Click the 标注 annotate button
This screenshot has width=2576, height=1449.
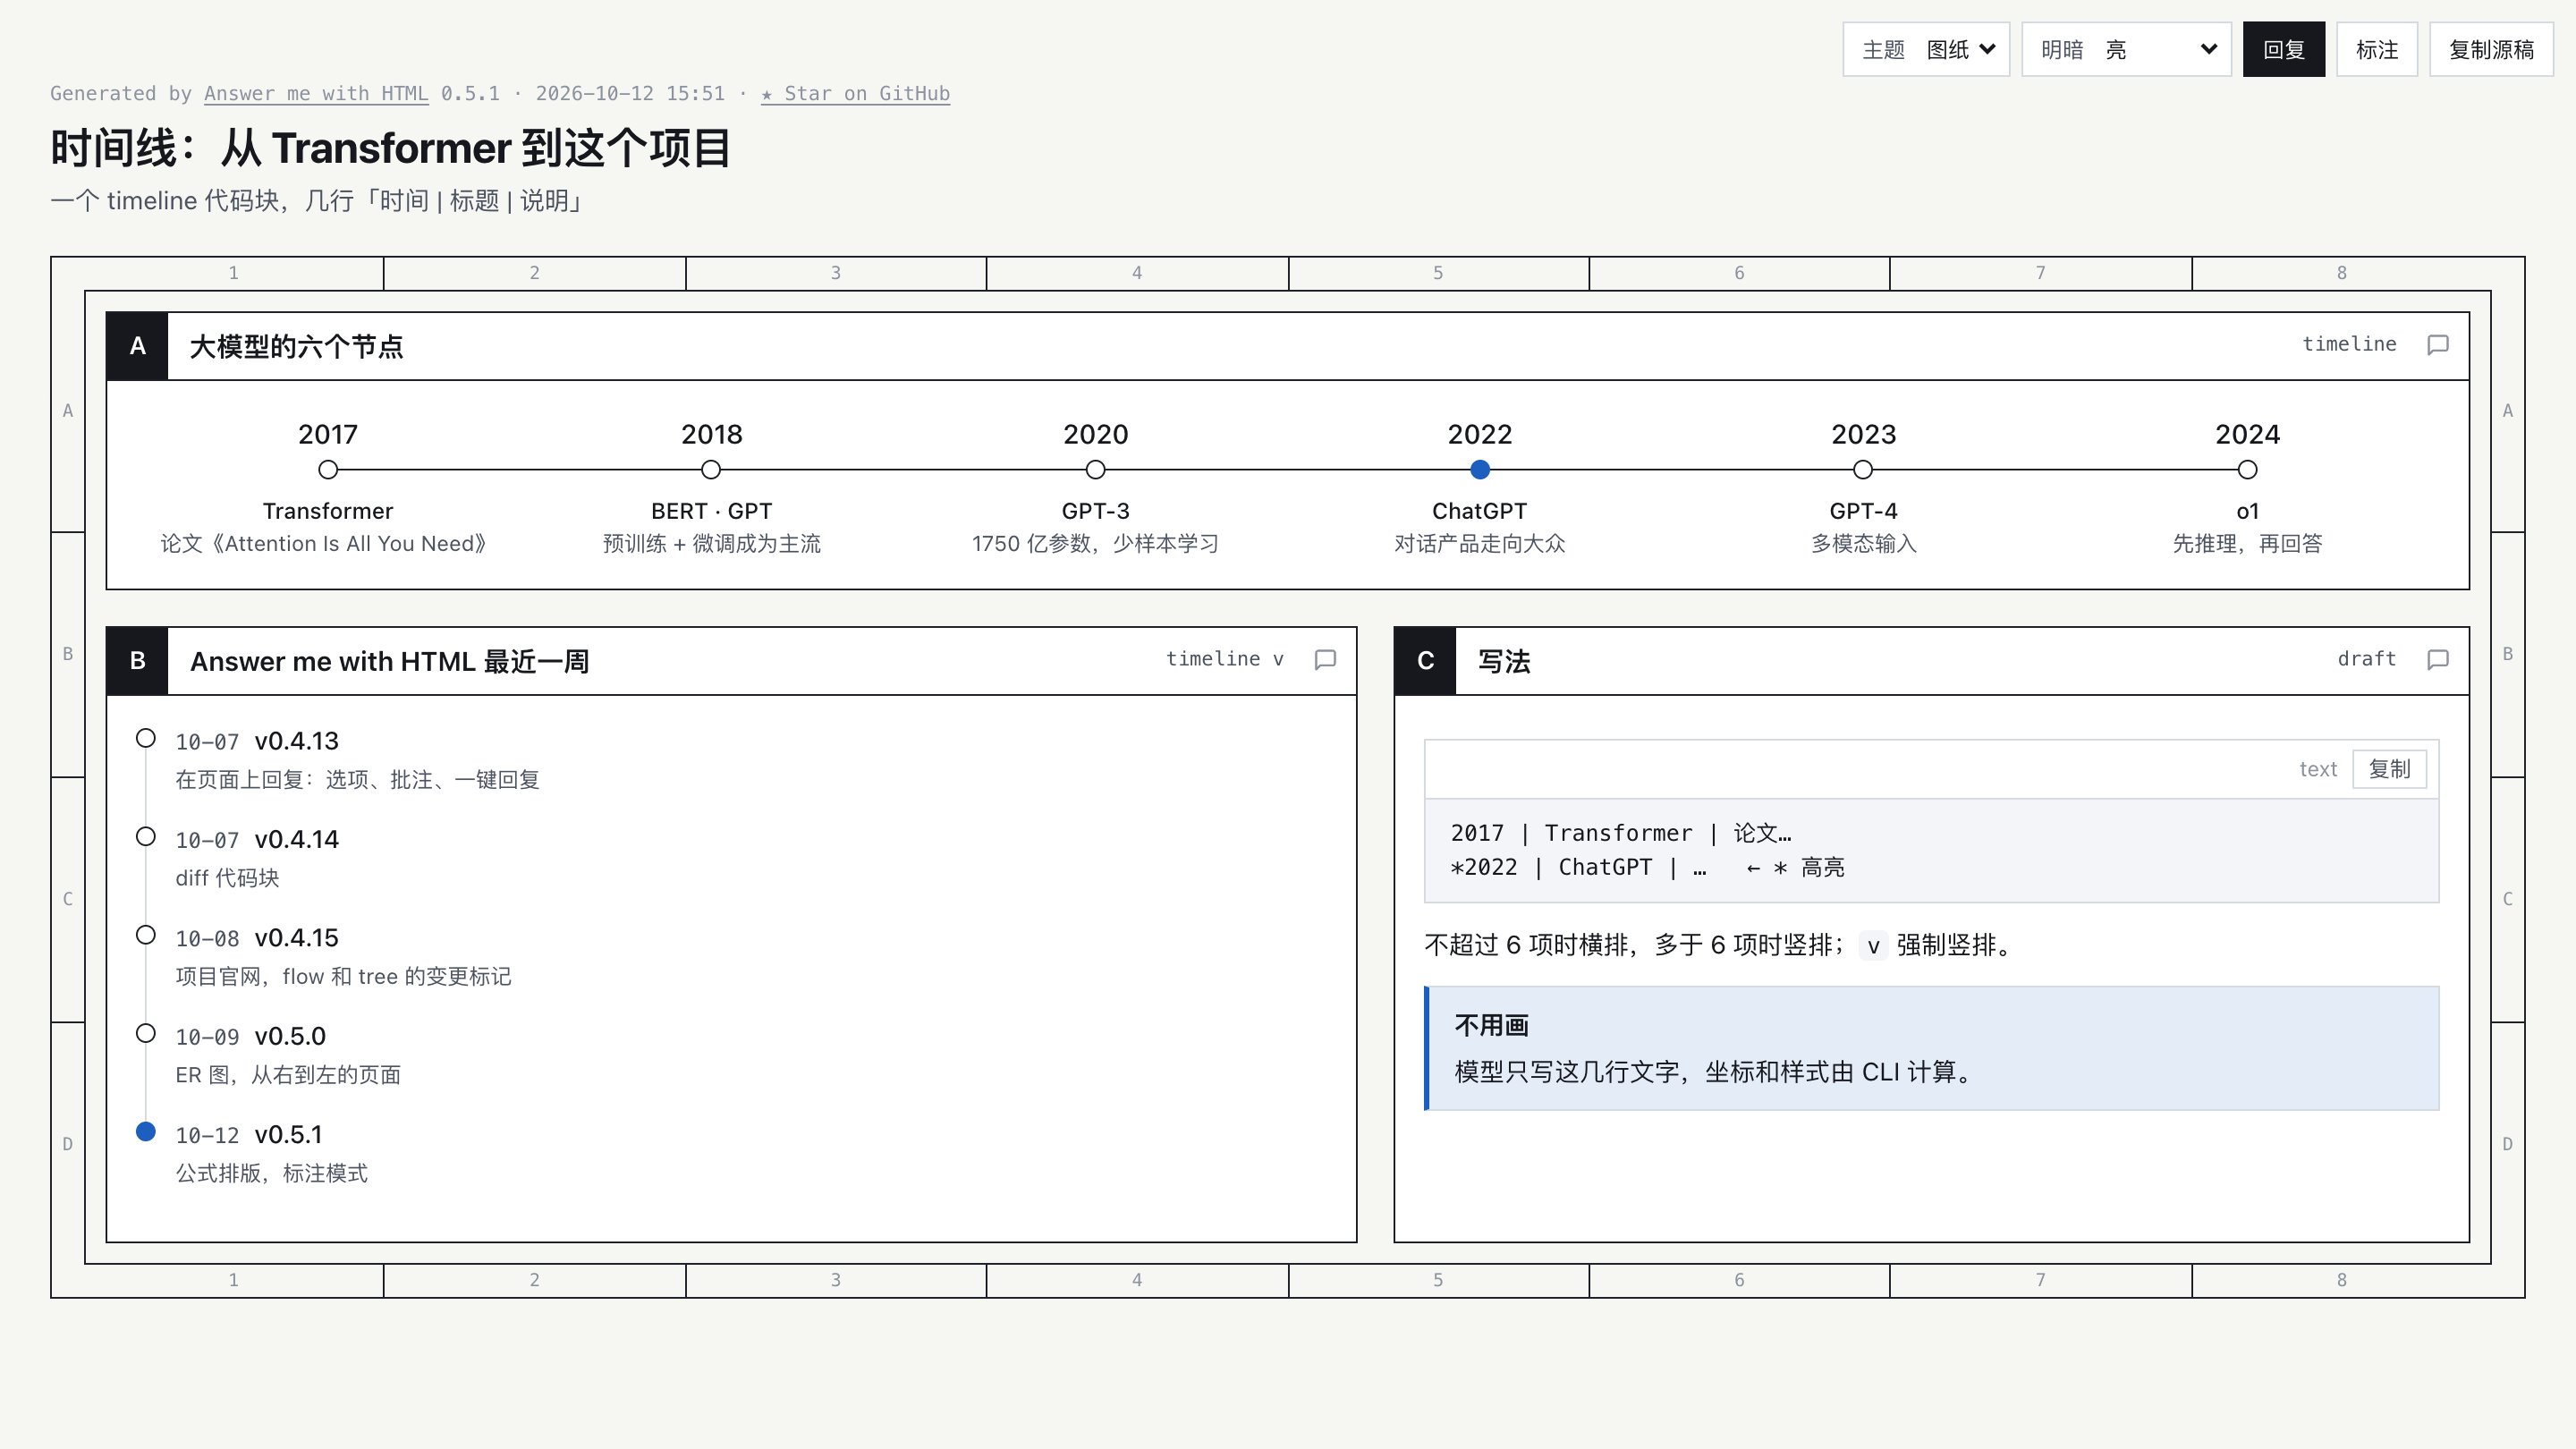[2377, 49]
